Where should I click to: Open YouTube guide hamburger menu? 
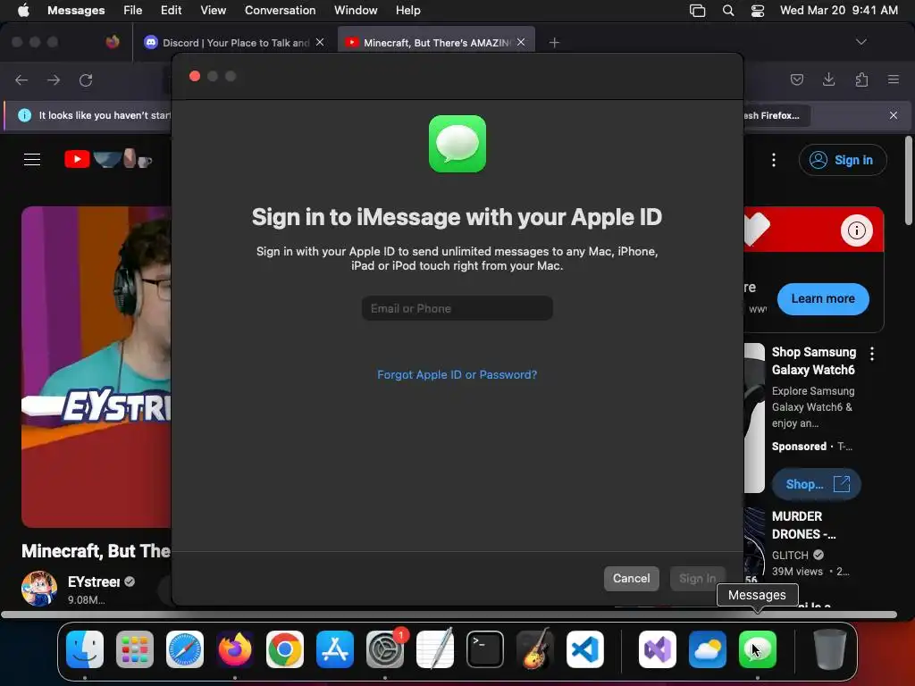point(32,159)
